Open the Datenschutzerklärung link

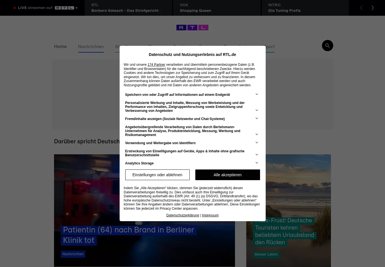click(x=183, y=215)
